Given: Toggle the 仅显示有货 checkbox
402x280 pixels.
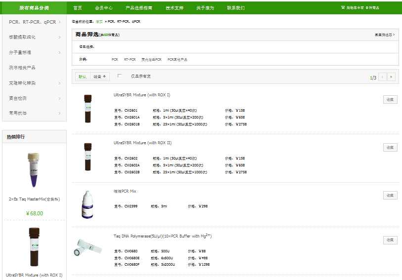Looking at the screenshot, I should tap(120, 76).
